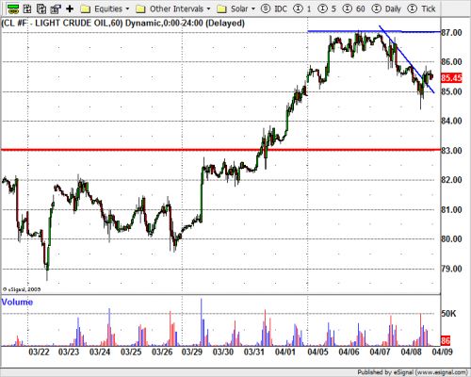
Task: Expand the Solar dropdown arrow
Action: point(253,8)
